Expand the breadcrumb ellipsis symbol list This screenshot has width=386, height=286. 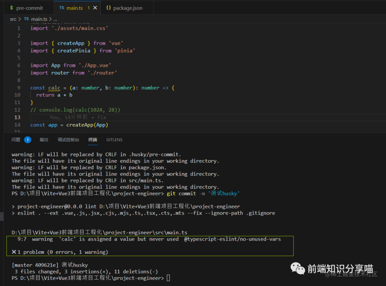[x=55, y=19]
